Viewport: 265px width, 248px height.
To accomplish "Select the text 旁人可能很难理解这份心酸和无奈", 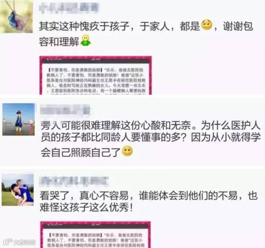I will tap(116, 126).
